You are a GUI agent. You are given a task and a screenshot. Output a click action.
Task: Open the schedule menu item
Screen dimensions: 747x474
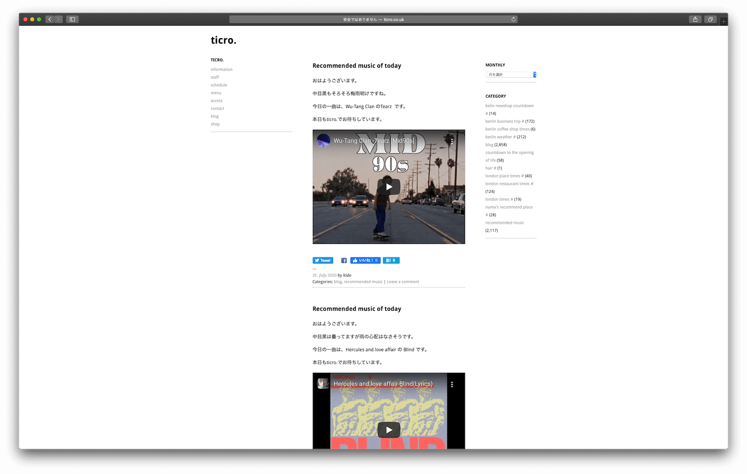click(x=218, y=85)
